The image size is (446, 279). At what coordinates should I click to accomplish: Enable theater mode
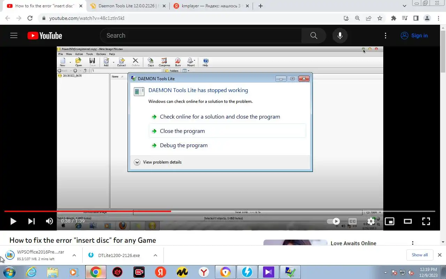coord(408,221)
